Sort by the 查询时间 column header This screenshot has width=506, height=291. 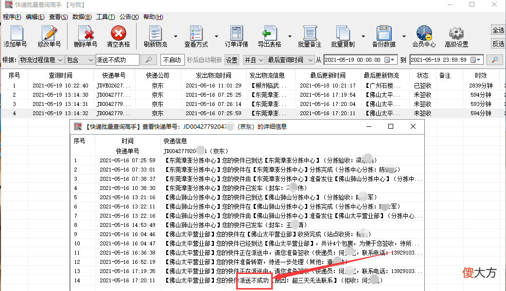pos(60,75)
